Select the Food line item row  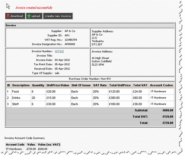pos(90,92)
